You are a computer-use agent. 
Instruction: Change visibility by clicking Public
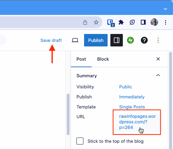point(126,87)
